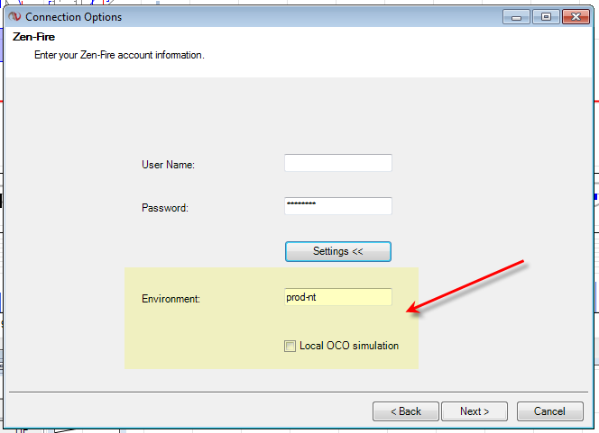Click the 'Zen-Fire' heading text
599x433 pixels.
[33, 37]
